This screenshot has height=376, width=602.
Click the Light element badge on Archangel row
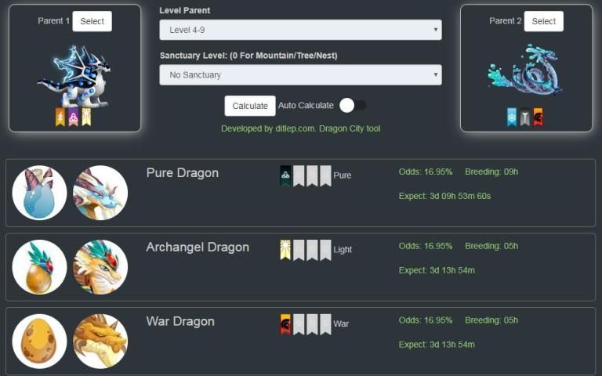tap(285, 250)
